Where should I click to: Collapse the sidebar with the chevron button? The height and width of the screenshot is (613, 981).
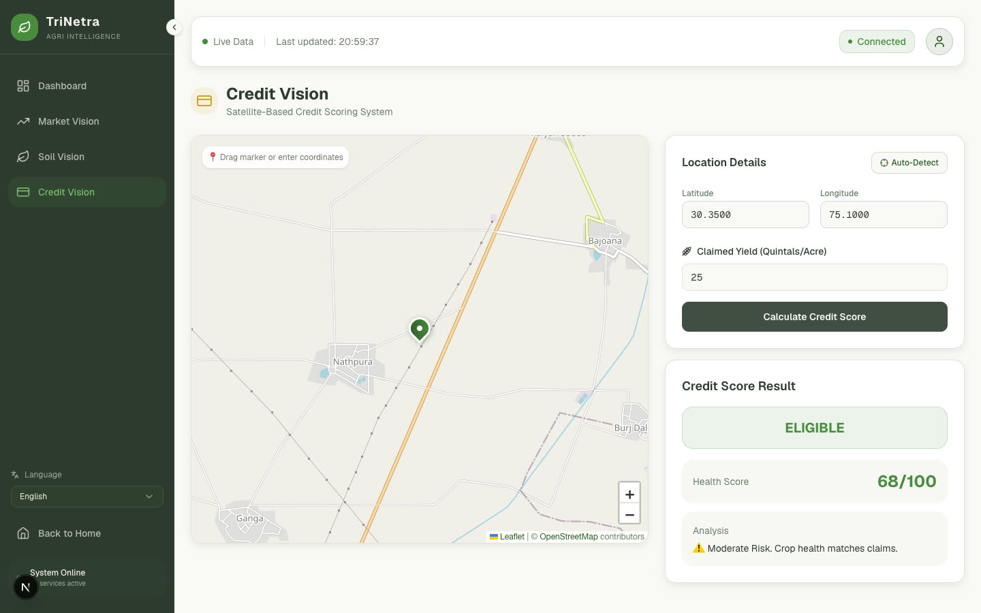tap(174, 27)
